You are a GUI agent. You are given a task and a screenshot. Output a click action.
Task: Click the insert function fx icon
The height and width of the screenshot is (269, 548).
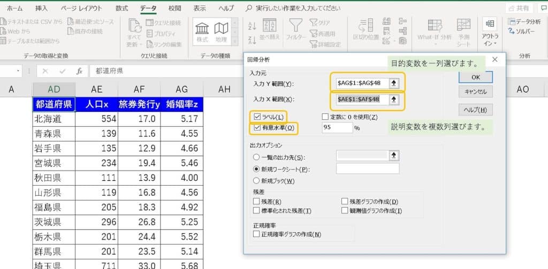tap(79, 71)
